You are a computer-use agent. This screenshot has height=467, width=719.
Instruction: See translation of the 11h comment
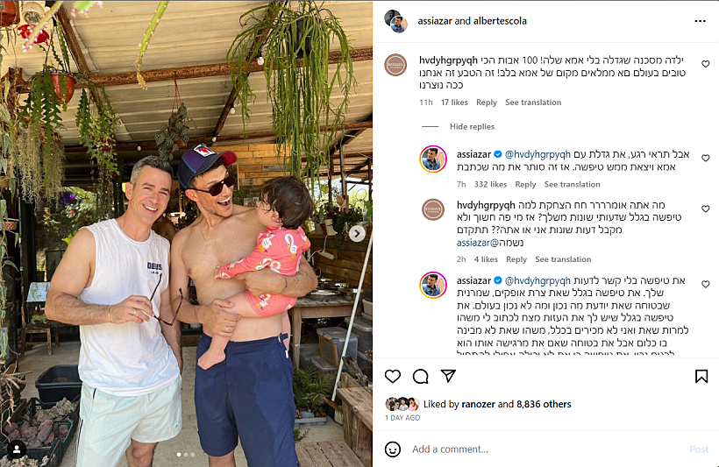pos(533,103)
